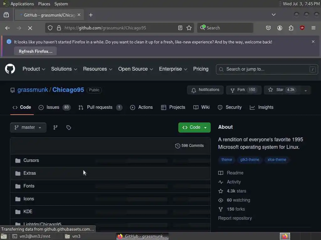This screenshot has height=240, width=321.
Task: Click the Notifications bell button
Action: (205, 90)
